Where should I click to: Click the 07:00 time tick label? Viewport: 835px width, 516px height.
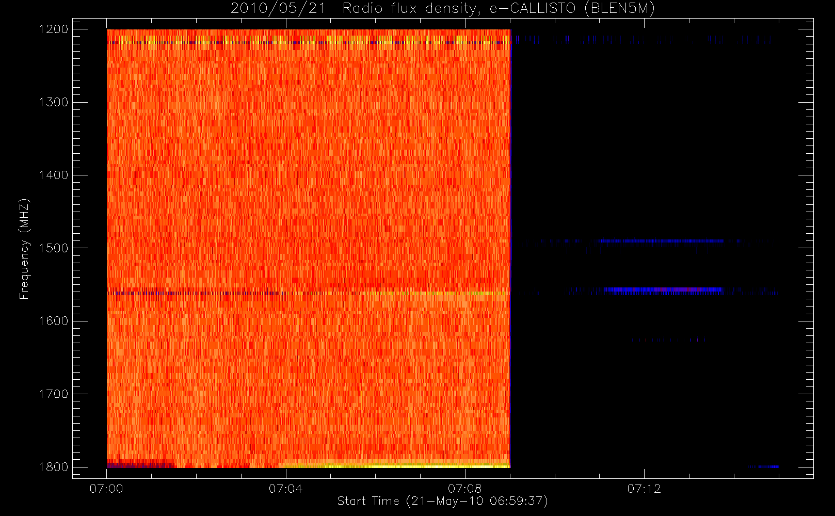click(106, 489)
